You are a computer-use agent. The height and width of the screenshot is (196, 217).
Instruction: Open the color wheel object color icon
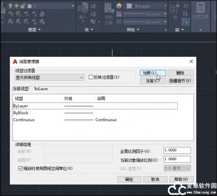119,6
